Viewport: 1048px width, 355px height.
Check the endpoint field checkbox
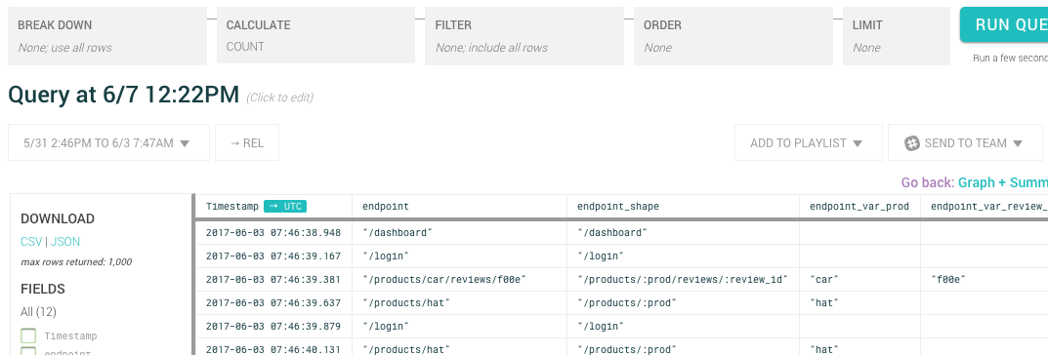point(28,352)
